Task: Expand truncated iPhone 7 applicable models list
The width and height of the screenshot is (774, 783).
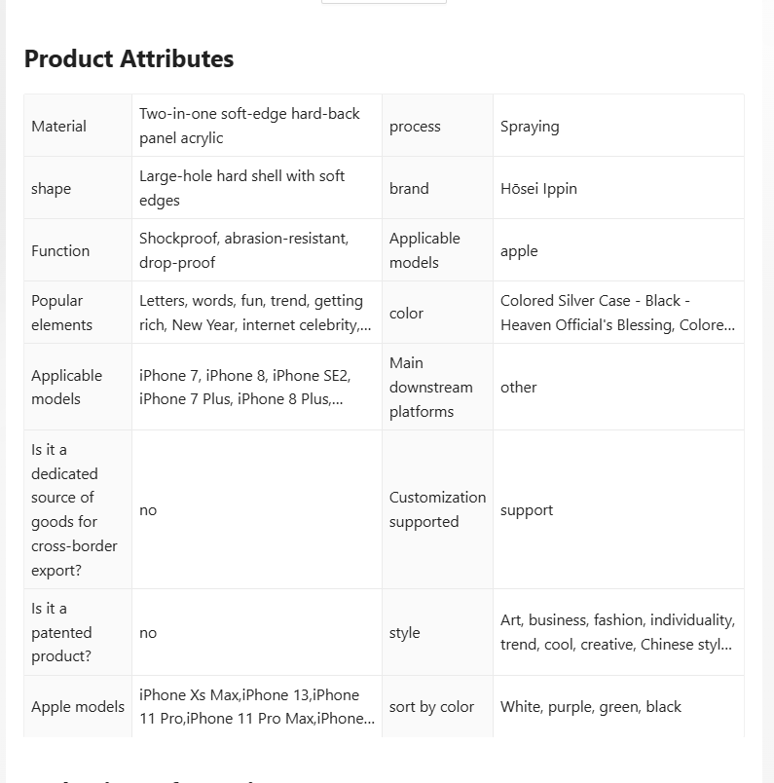Action: click(x=245, y=387)
